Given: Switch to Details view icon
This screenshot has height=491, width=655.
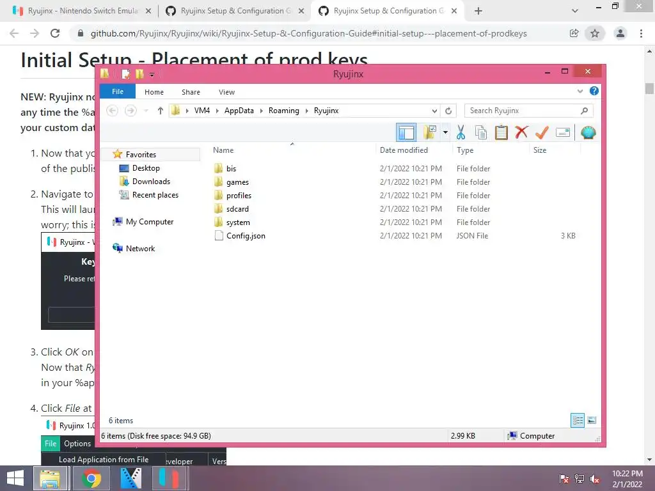Looking at the screenshot, I should (x=578, y=421).
